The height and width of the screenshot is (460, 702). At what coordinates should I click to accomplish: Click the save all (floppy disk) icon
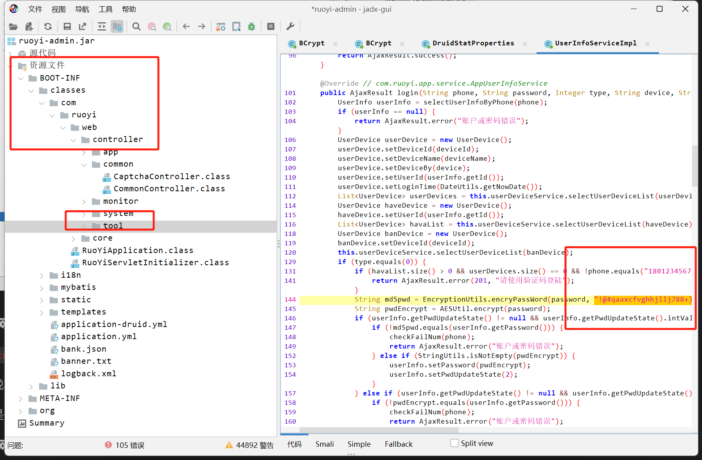pyautogui.click(x=67, y=27)
